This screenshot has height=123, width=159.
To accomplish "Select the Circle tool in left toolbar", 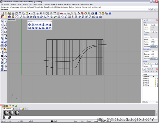I will point(2,28).
